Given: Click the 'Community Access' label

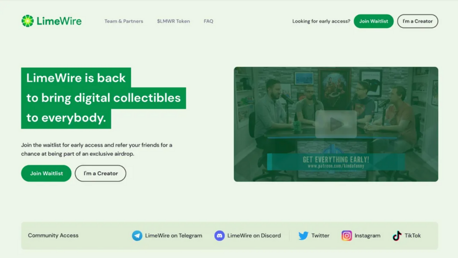Looking at the screenshot, I should click(53, 235).
